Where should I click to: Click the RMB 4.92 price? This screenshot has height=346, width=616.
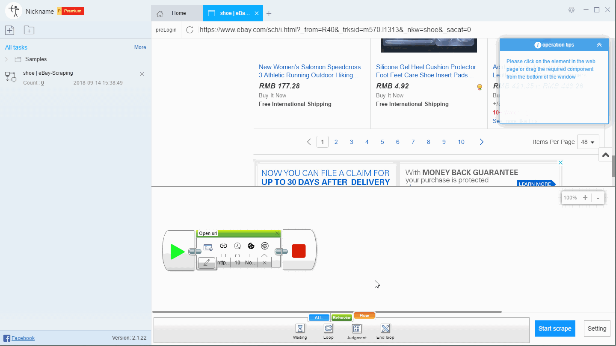coord(392,86)
